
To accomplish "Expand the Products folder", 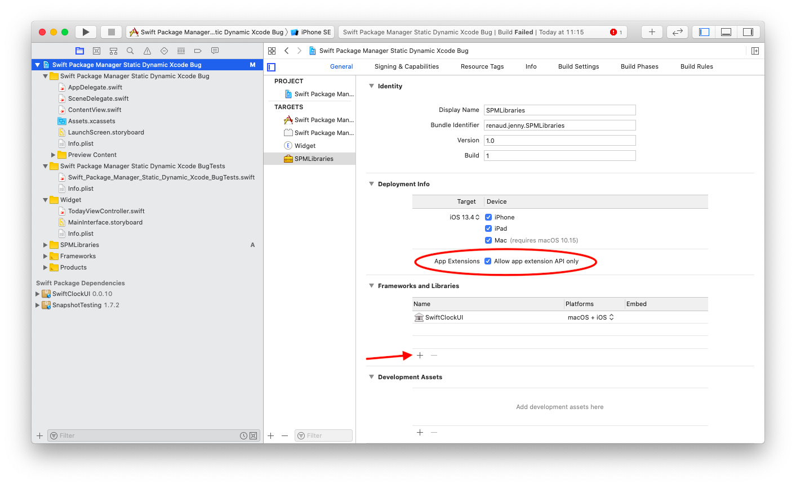I will click(x=46, y=267).
